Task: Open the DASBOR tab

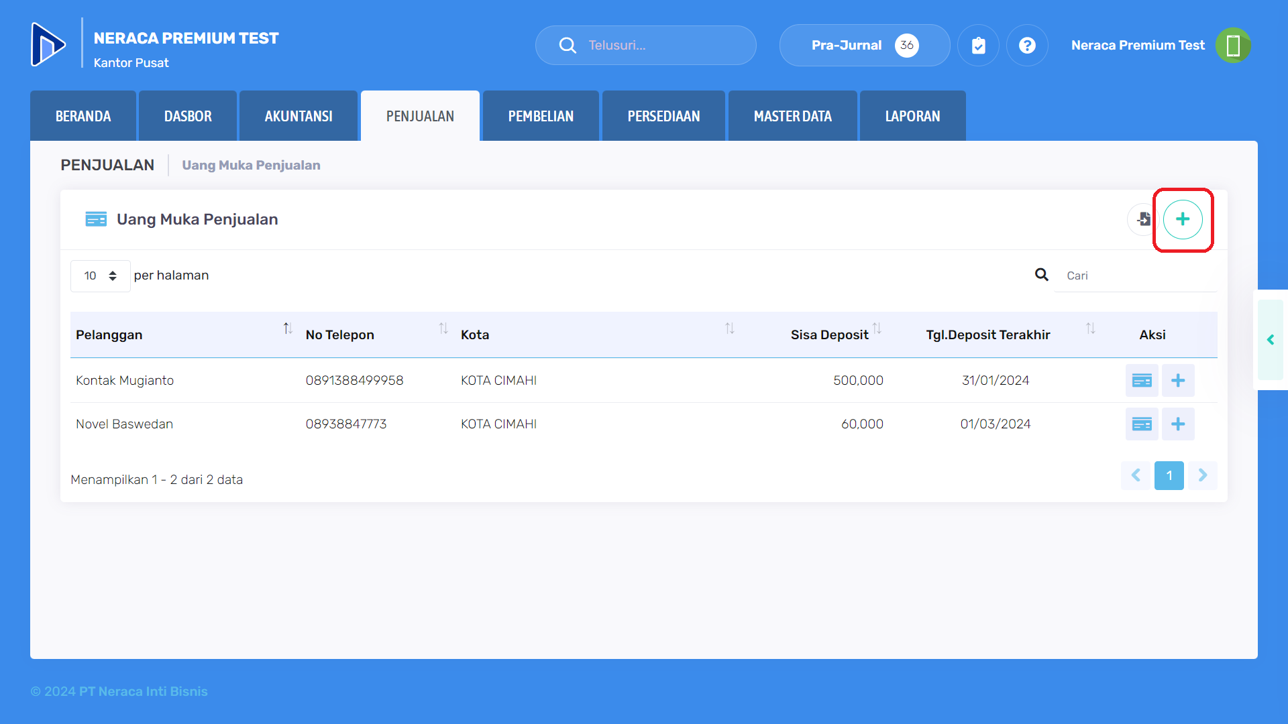Action: pyautogui.click(x=188, y=116)
